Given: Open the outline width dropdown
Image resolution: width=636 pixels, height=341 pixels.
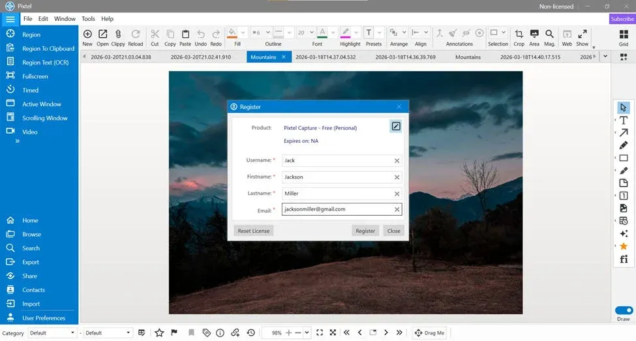Looking at the screenshot, I should point(267,33).
